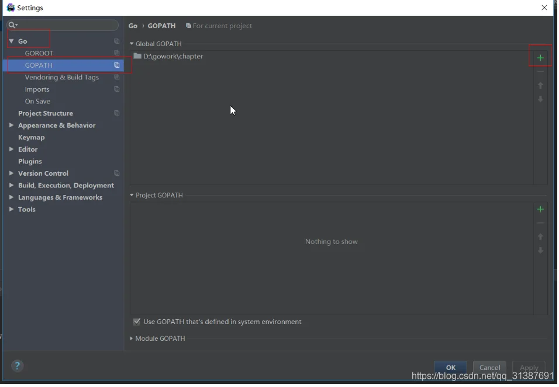
Task: Expand the Version Control node
Action: pos(12,173)
